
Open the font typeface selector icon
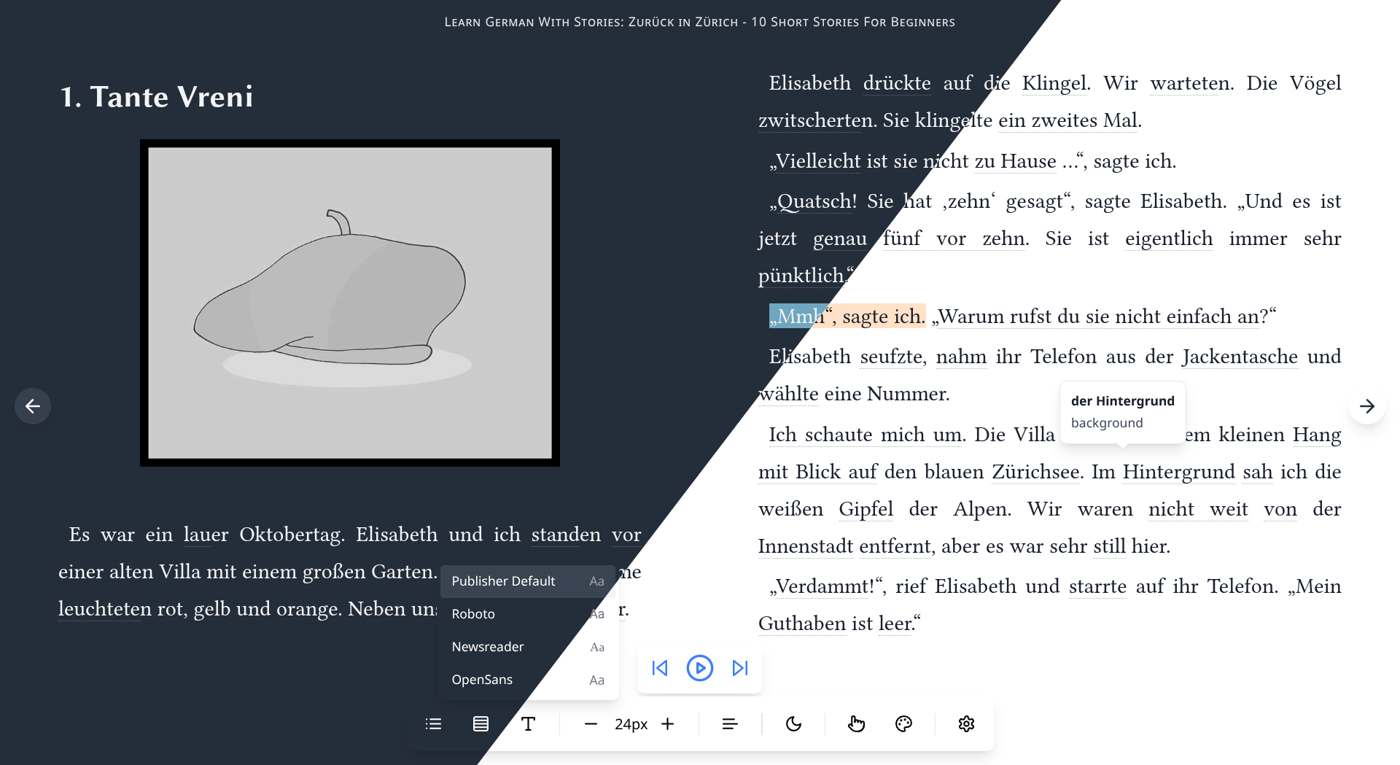pos(529,723)
